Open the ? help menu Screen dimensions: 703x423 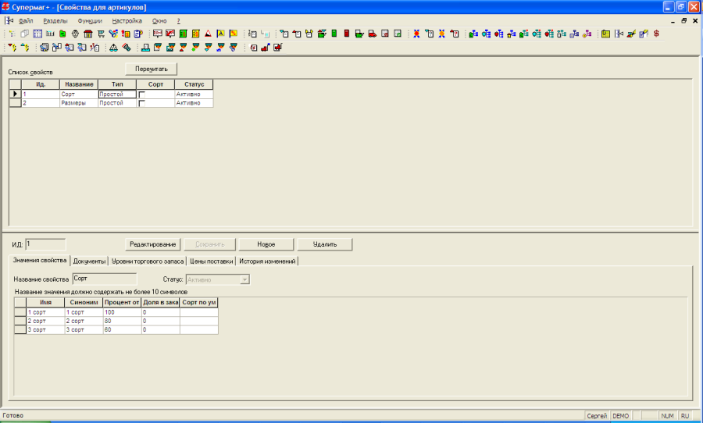point(178,21)
